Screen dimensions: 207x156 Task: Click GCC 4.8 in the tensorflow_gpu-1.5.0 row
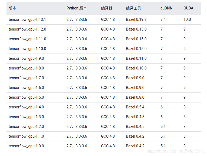108,97
